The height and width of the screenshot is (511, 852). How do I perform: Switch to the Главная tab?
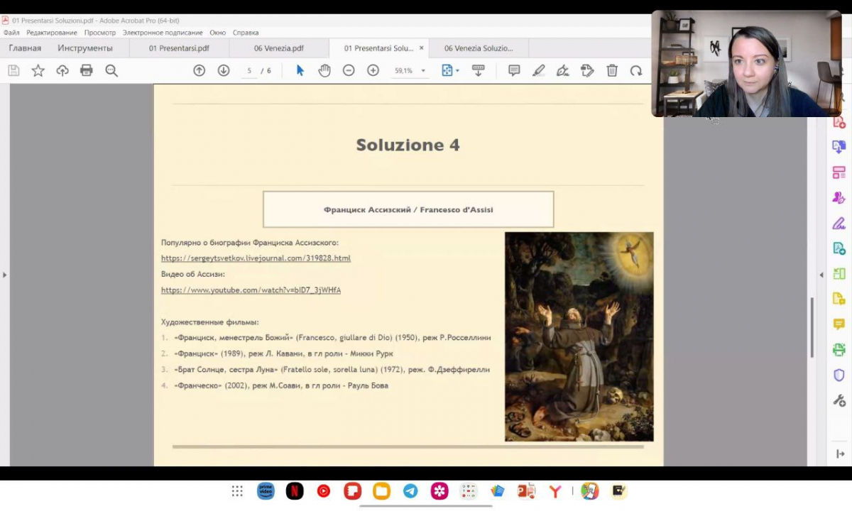25,48
